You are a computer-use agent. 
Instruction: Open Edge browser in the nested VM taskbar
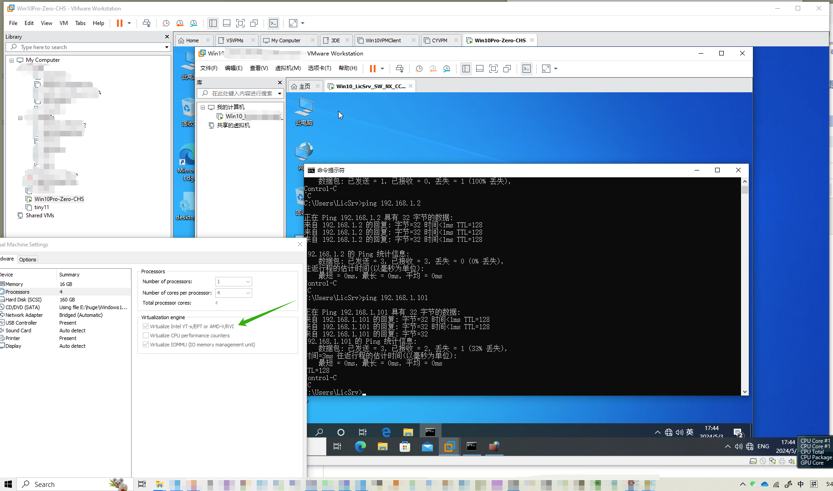click(x=386, y=432)
